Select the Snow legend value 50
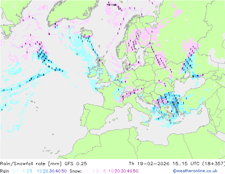Viewport: 225px width, 174px height. pos(136,171)
